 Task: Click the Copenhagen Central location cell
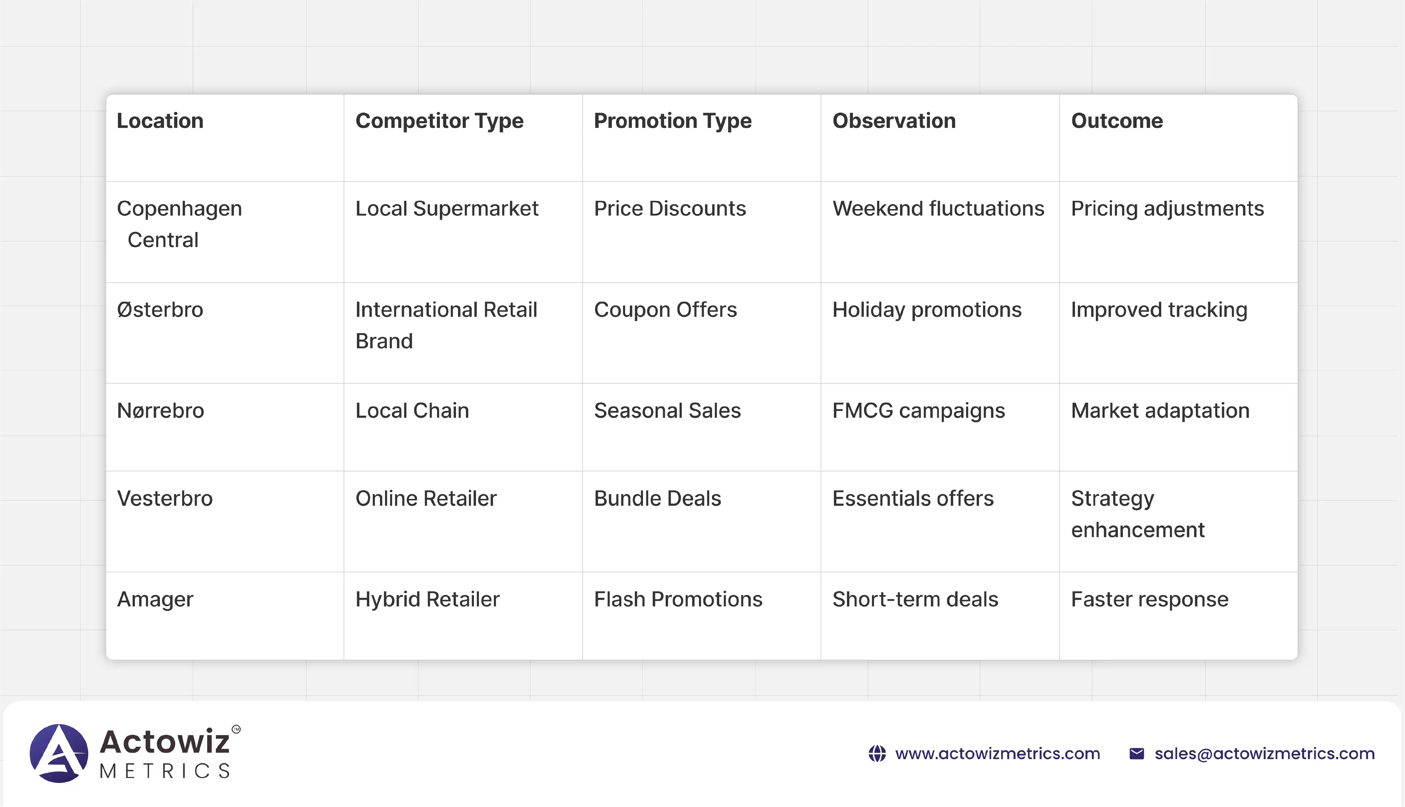[x=179, y=224]
